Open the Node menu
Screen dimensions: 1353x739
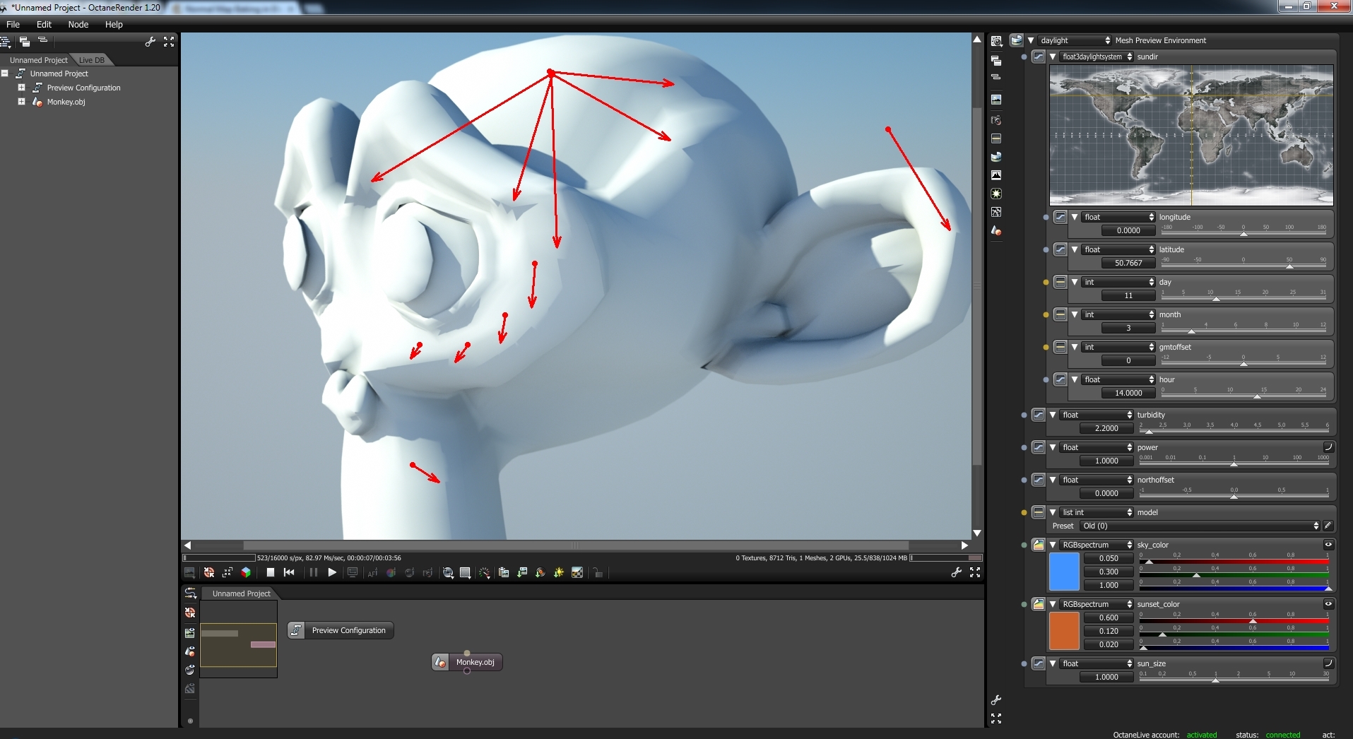pyautogui.click(x=78, y=24)
